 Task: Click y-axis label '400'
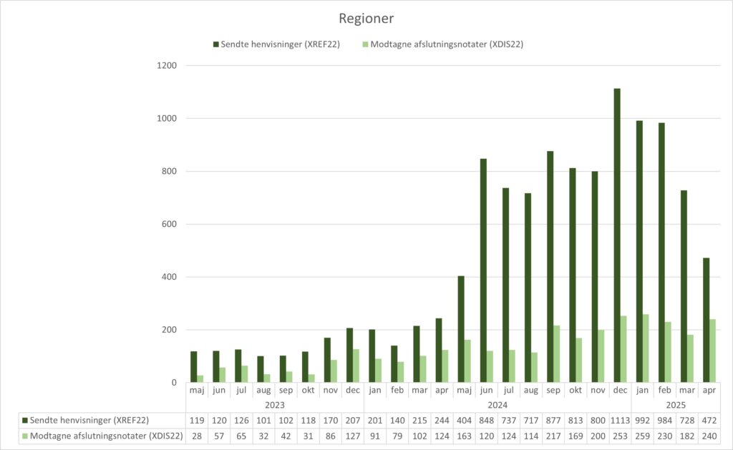point(169,277)
